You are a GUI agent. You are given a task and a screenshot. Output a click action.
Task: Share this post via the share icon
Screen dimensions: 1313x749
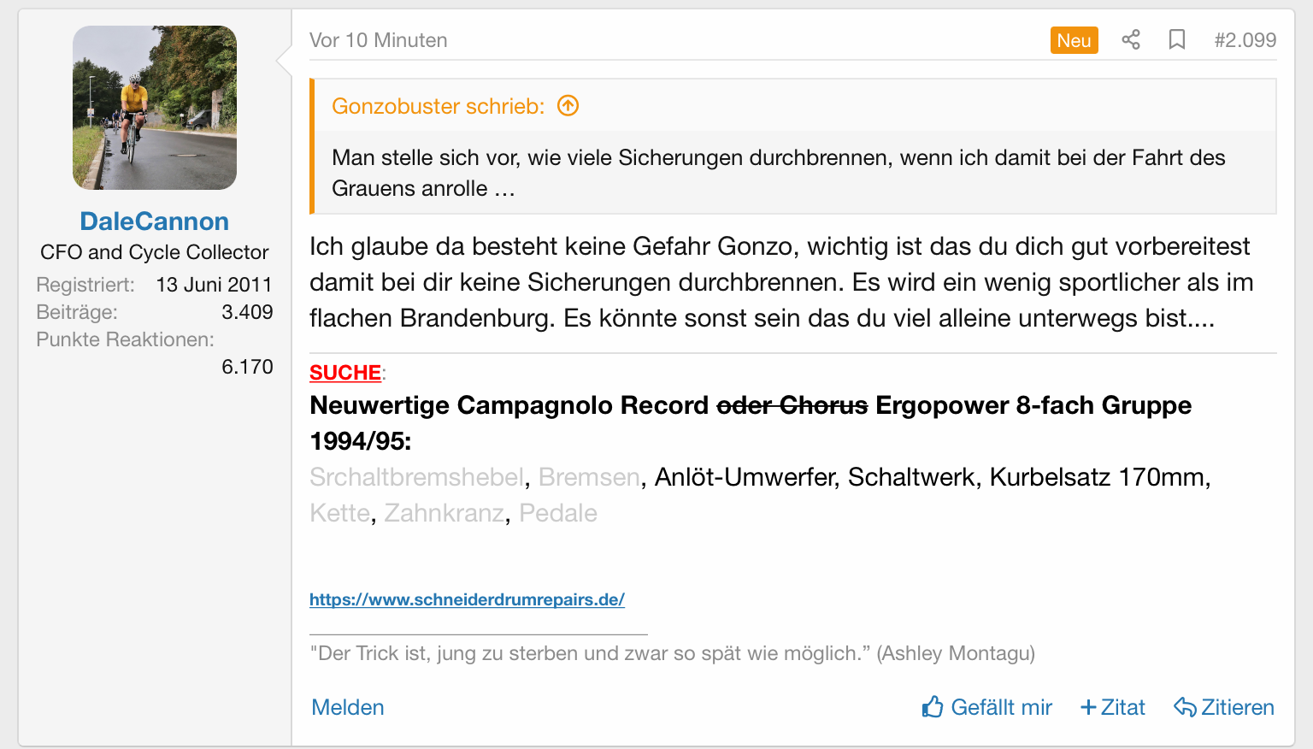1131,40
